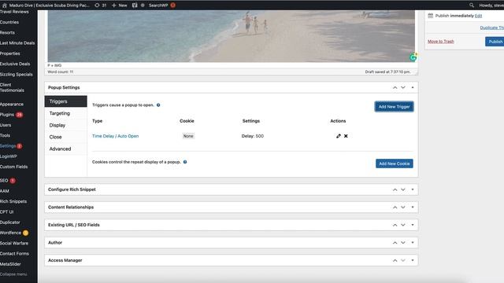Move Configure Rich Snippet panel down
This screenshot has width=504, height=283.
point(403,189)
